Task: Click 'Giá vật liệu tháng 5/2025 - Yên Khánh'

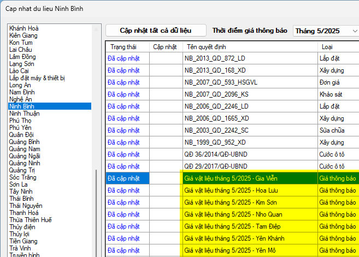Action: pyautogui.click(x=250, y=238)
